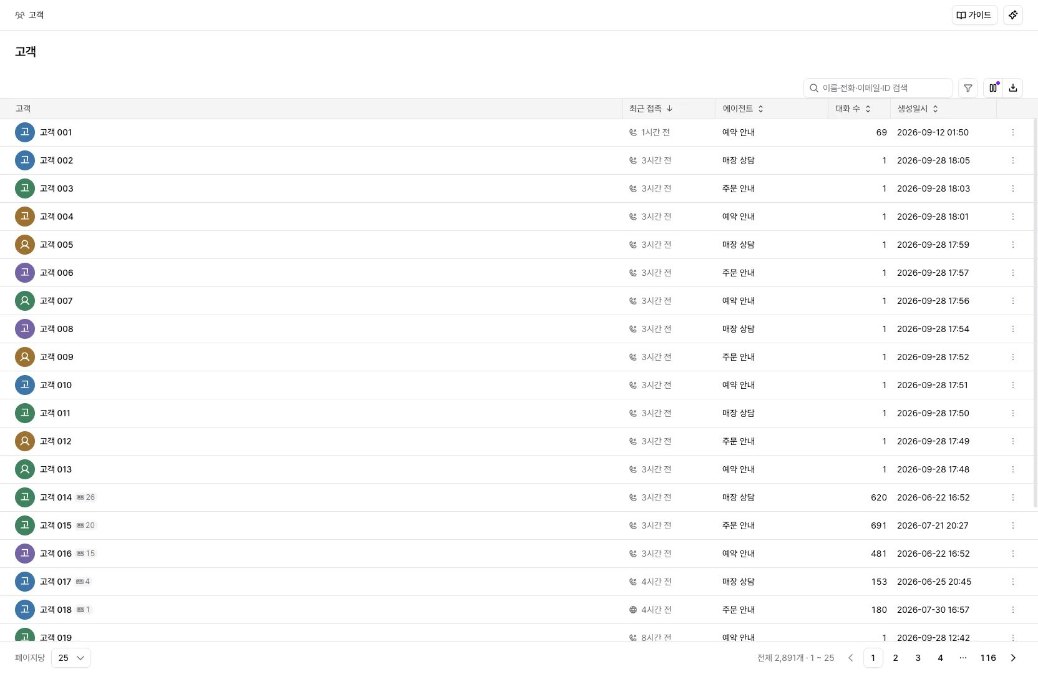Click the phone icon beside 1시간 전
1038x674 pixels.
(x=633, y=132)
